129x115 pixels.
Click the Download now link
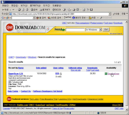coord(113,74)
